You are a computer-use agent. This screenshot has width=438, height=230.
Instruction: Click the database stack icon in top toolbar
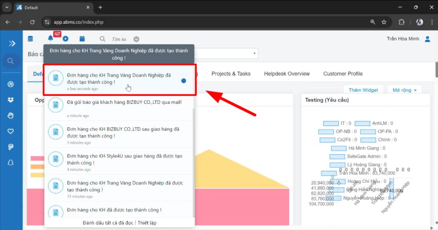pos(30,39)
